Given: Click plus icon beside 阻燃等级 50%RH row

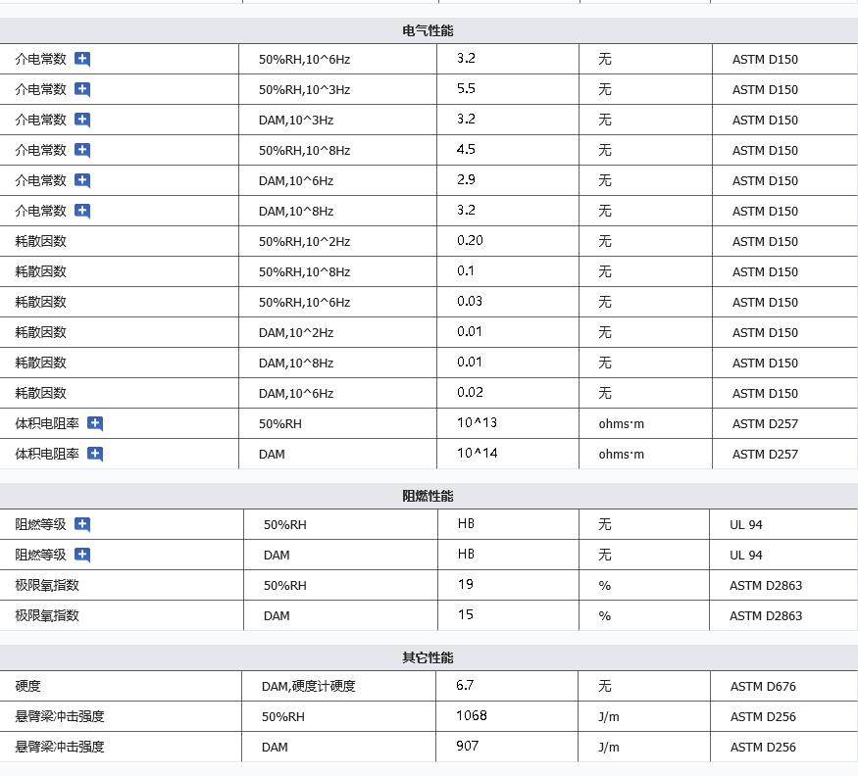Looking at the screenshot, I should point(82,524).
